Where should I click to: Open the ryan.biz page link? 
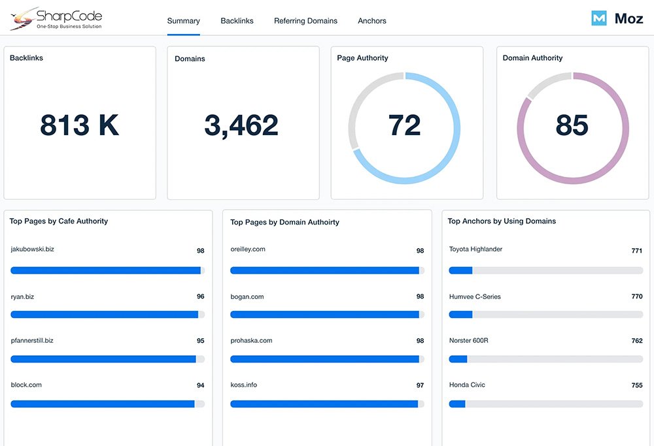point(23,296)
